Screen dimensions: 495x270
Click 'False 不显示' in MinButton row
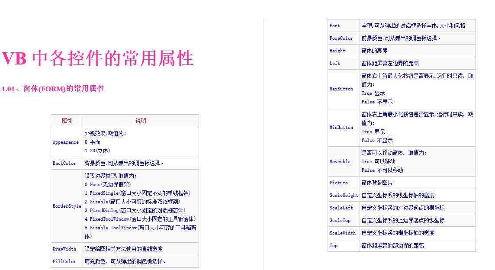click(377, 140)
